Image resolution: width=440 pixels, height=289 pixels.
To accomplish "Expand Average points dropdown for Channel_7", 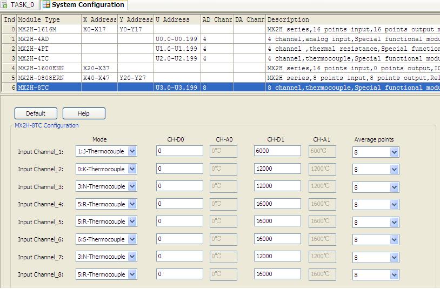I will point(394,257).
